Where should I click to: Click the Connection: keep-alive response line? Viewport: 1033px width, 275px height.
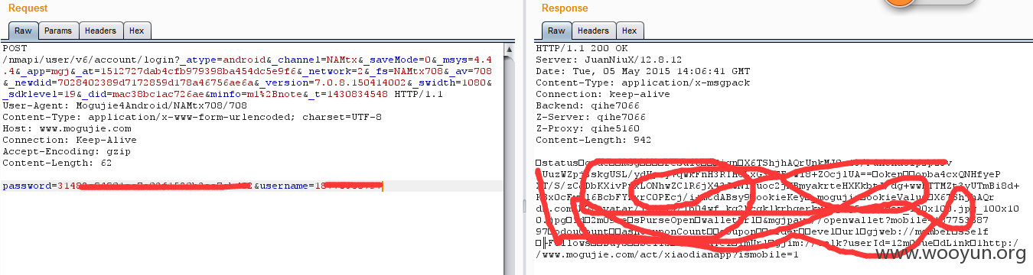tap(597, 93)
